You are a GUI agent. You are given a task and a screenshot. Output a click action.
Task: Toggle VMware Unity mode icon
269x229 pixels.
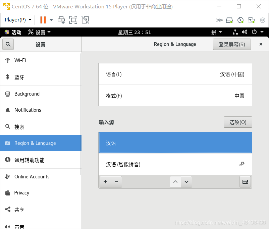click(x=85, y=20)
